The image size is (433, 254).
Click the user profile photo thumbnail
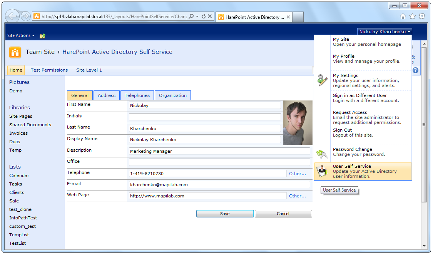click(x=298, y=123)
